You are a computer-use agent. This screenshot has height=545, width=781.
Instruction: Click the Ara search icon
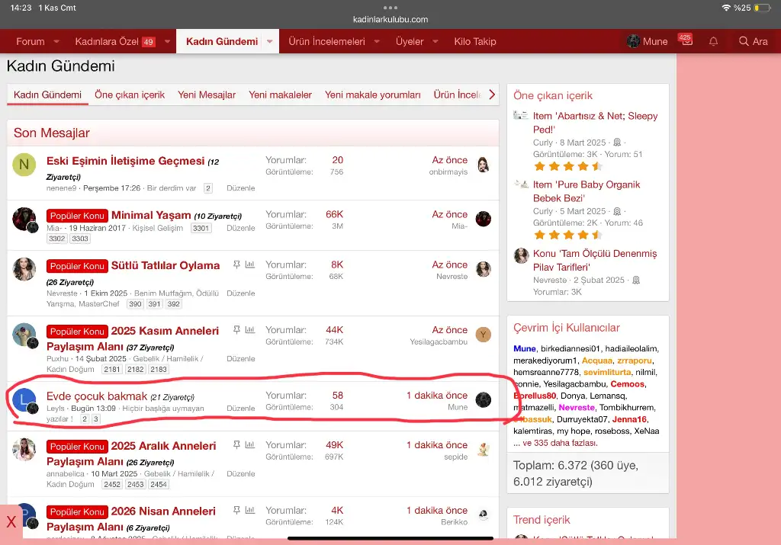[753, 41]
